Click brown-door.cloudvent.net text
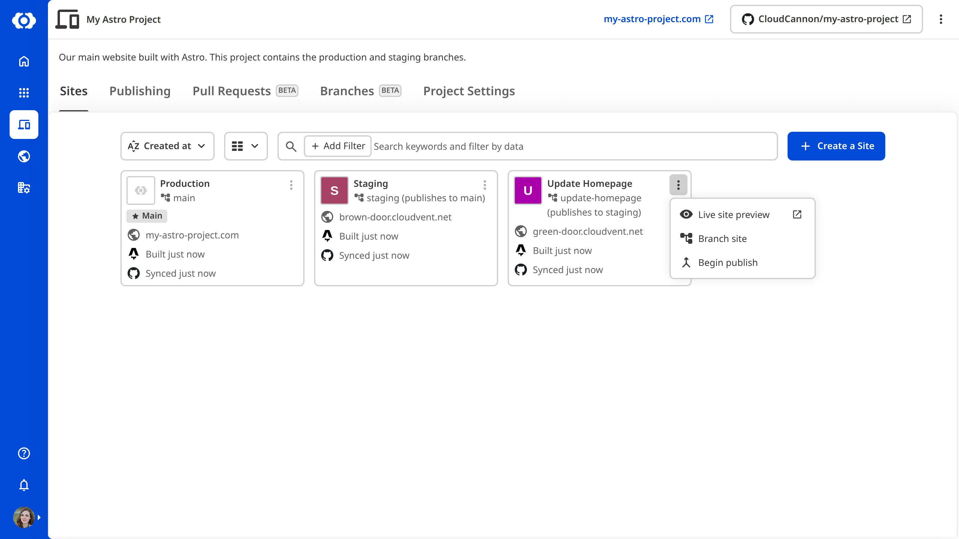The height and width of the screenshot is (539, 959). point(395,217)
